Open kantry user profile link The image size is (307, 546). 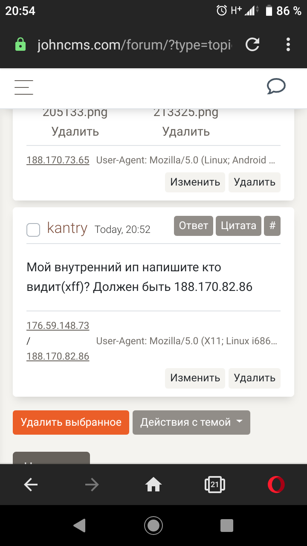tap(67, 228)
